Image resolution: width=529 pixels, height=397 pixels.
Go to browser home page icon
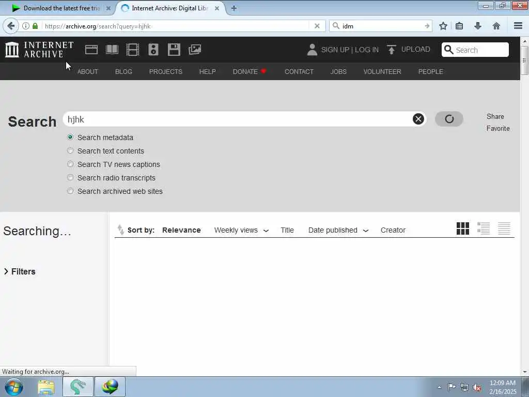coord(496,26)
